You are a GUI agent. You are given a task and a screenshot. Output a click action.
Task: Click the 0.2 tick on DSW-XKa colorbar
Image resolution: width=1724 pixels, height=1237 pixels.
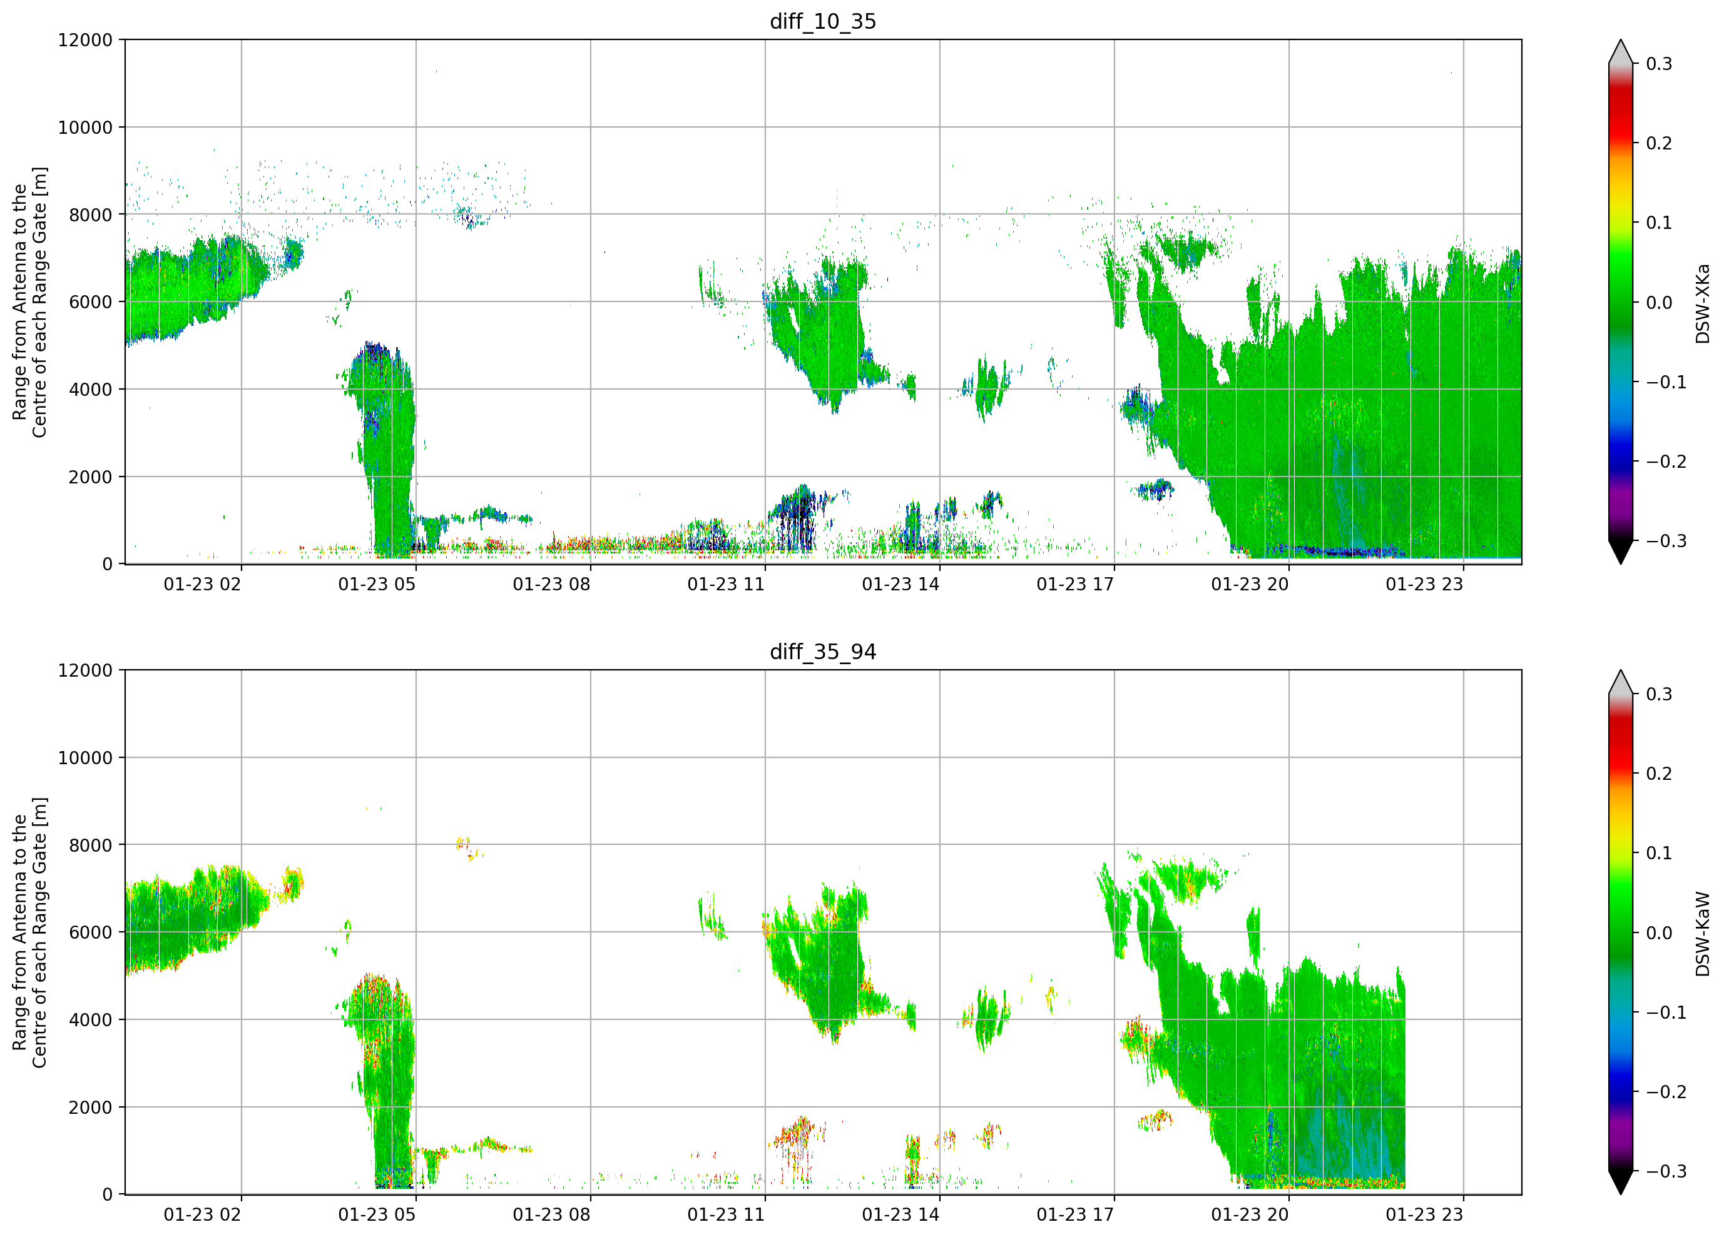tap(1660, 144)
